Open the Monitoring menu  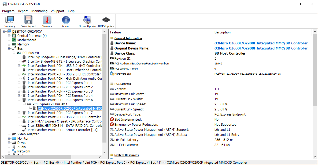(x=39, y=11)
